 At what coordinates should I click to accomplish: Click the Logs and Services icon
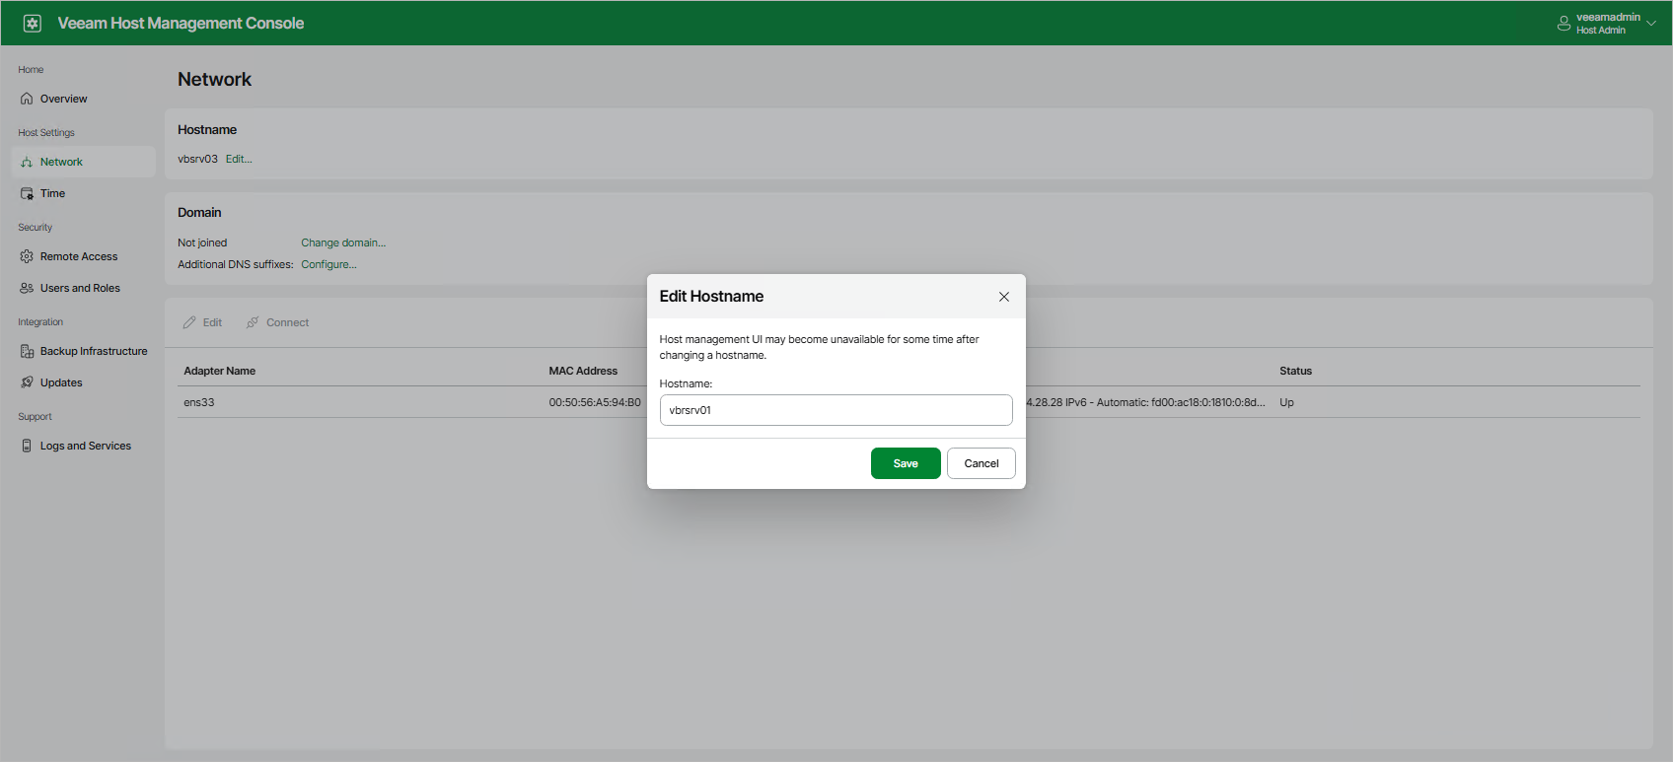(27, 446)
